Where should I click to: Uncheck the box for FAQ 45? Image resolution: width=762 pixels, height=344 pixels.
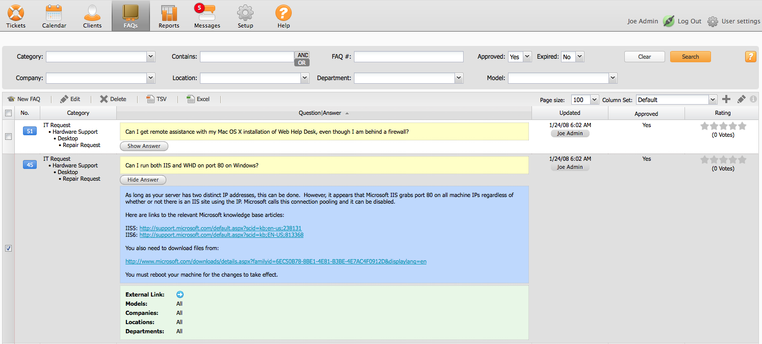coord(8,248)
